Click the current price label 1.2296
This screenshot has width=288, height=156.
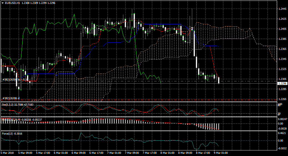coord(282,83)
